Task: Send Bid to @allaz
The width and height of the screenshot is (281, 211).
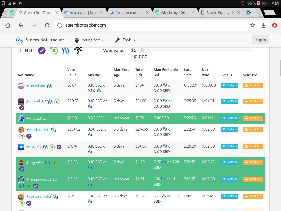Action: [253, 146]
